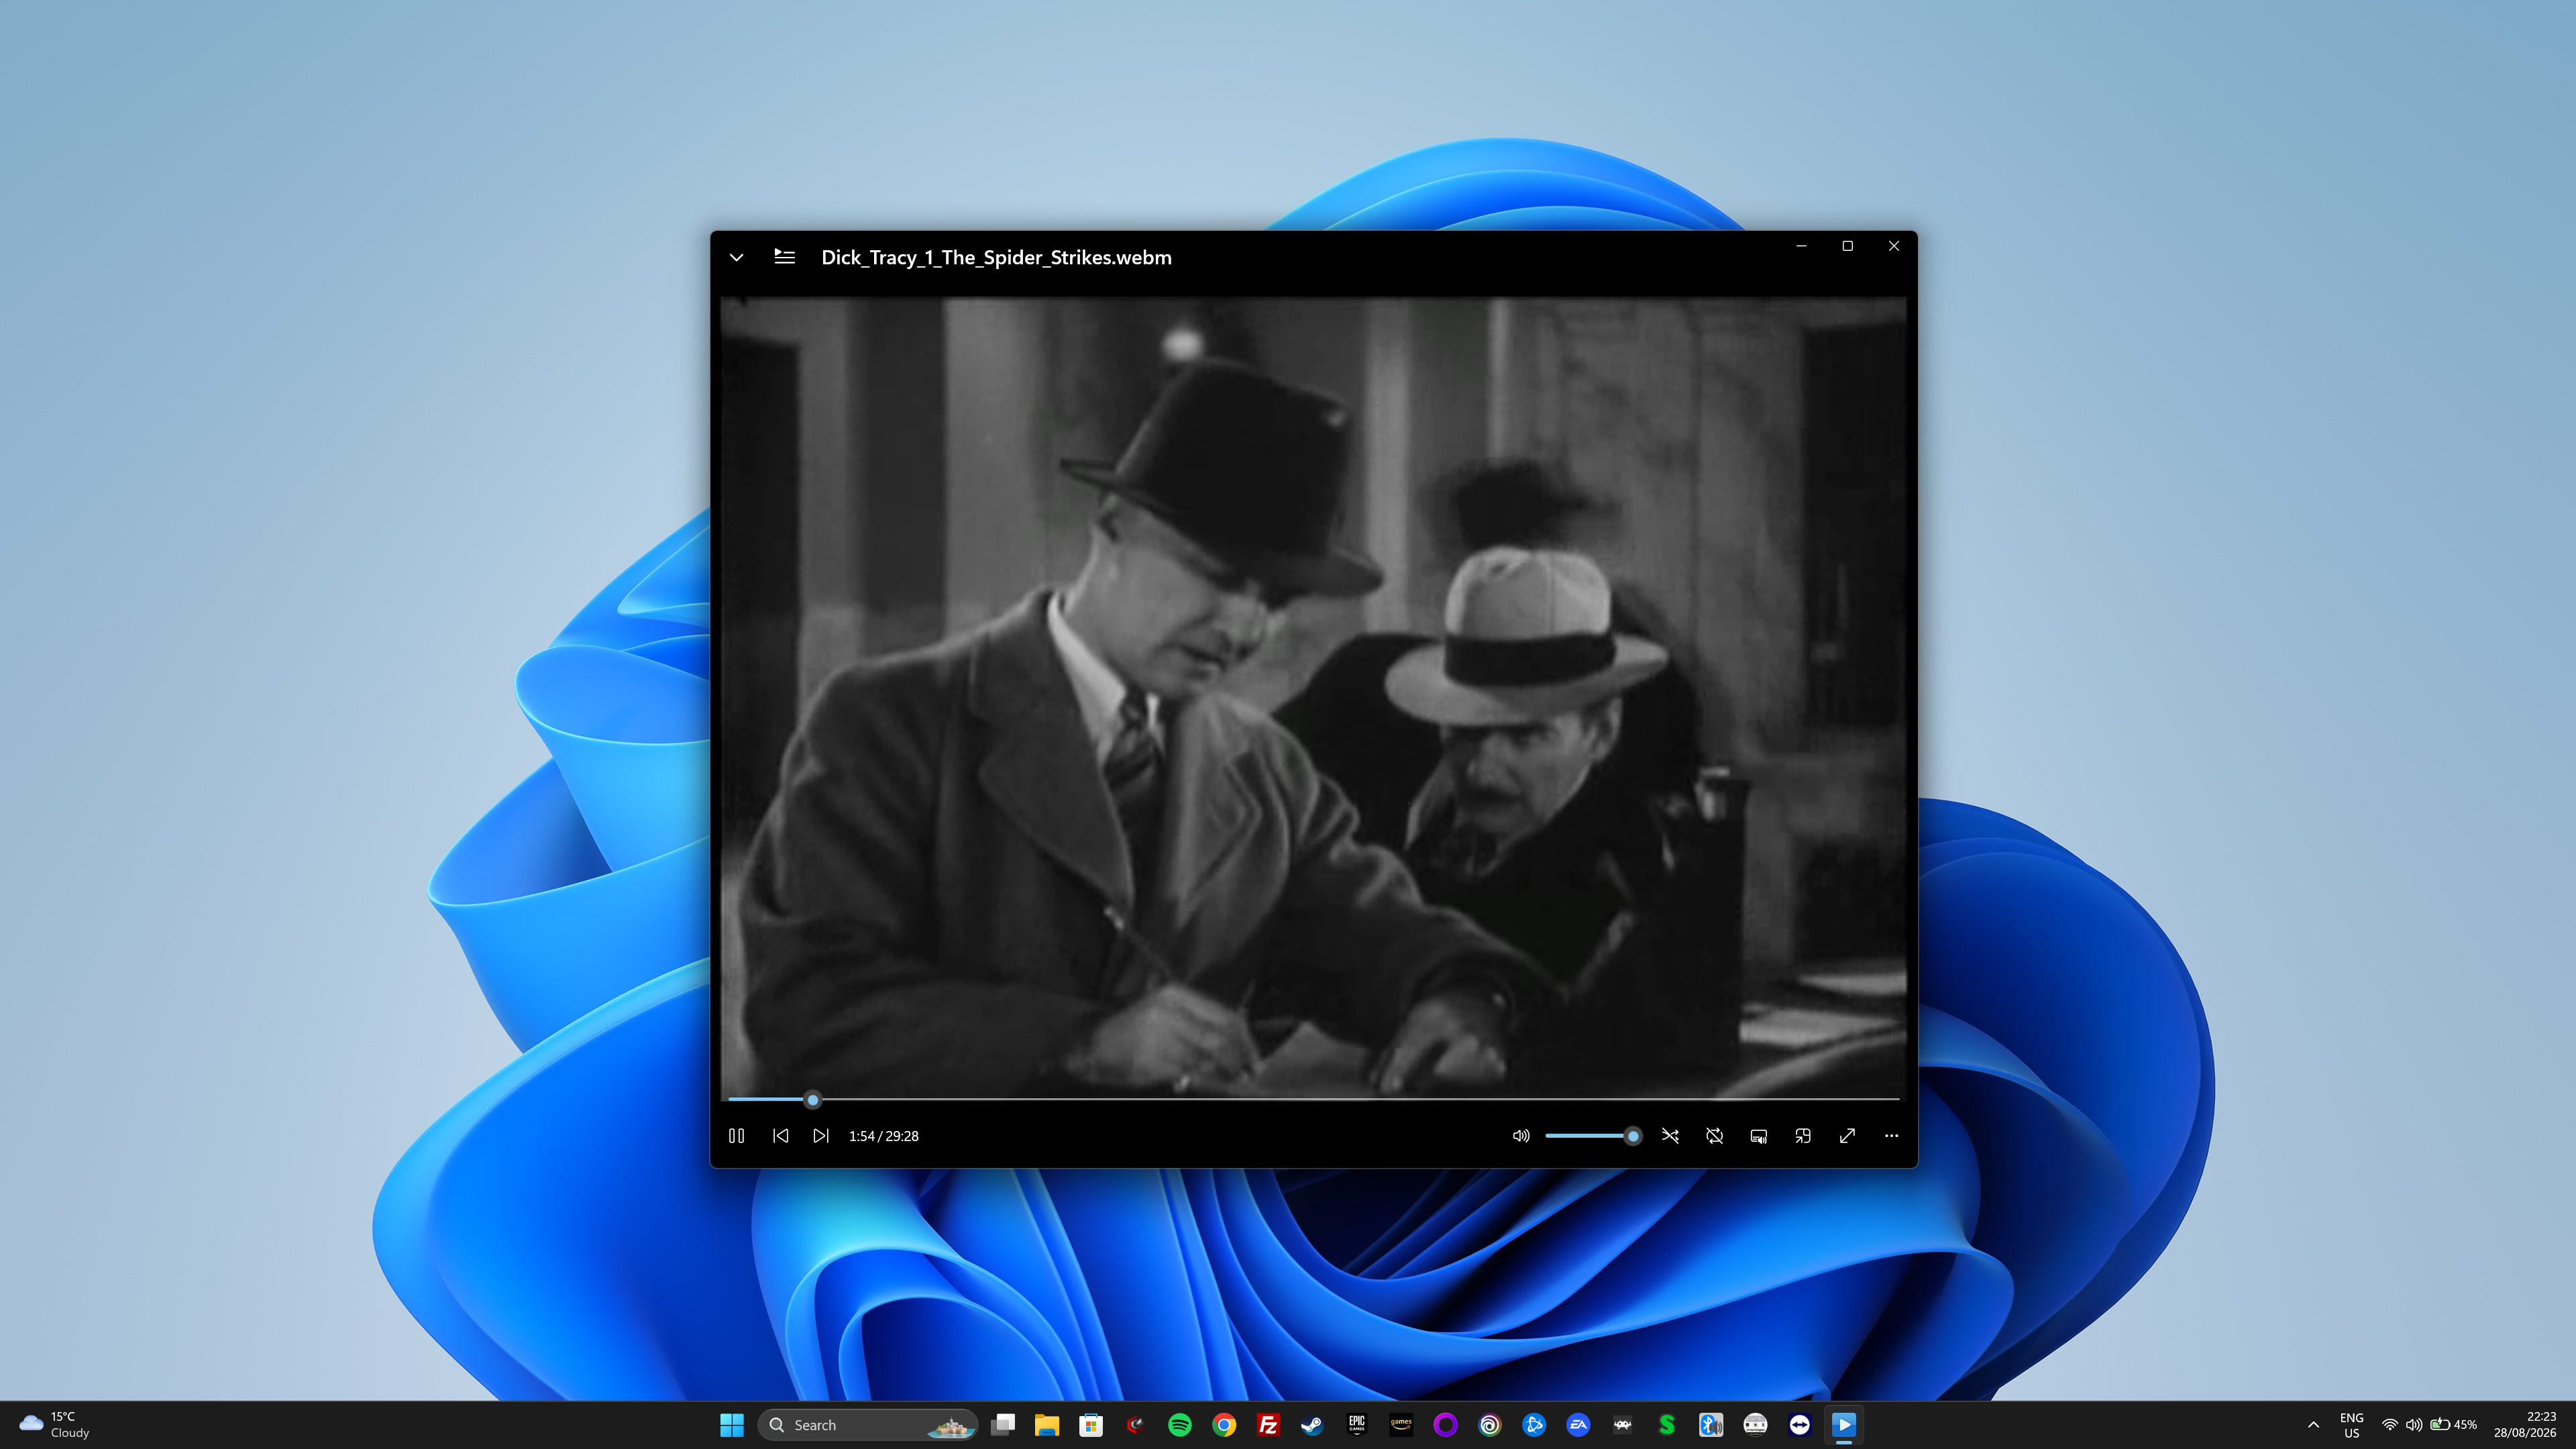Open Battle.net from the taskbar
This screenshot has width=2576, height=1449.
coord(1534,1425)
